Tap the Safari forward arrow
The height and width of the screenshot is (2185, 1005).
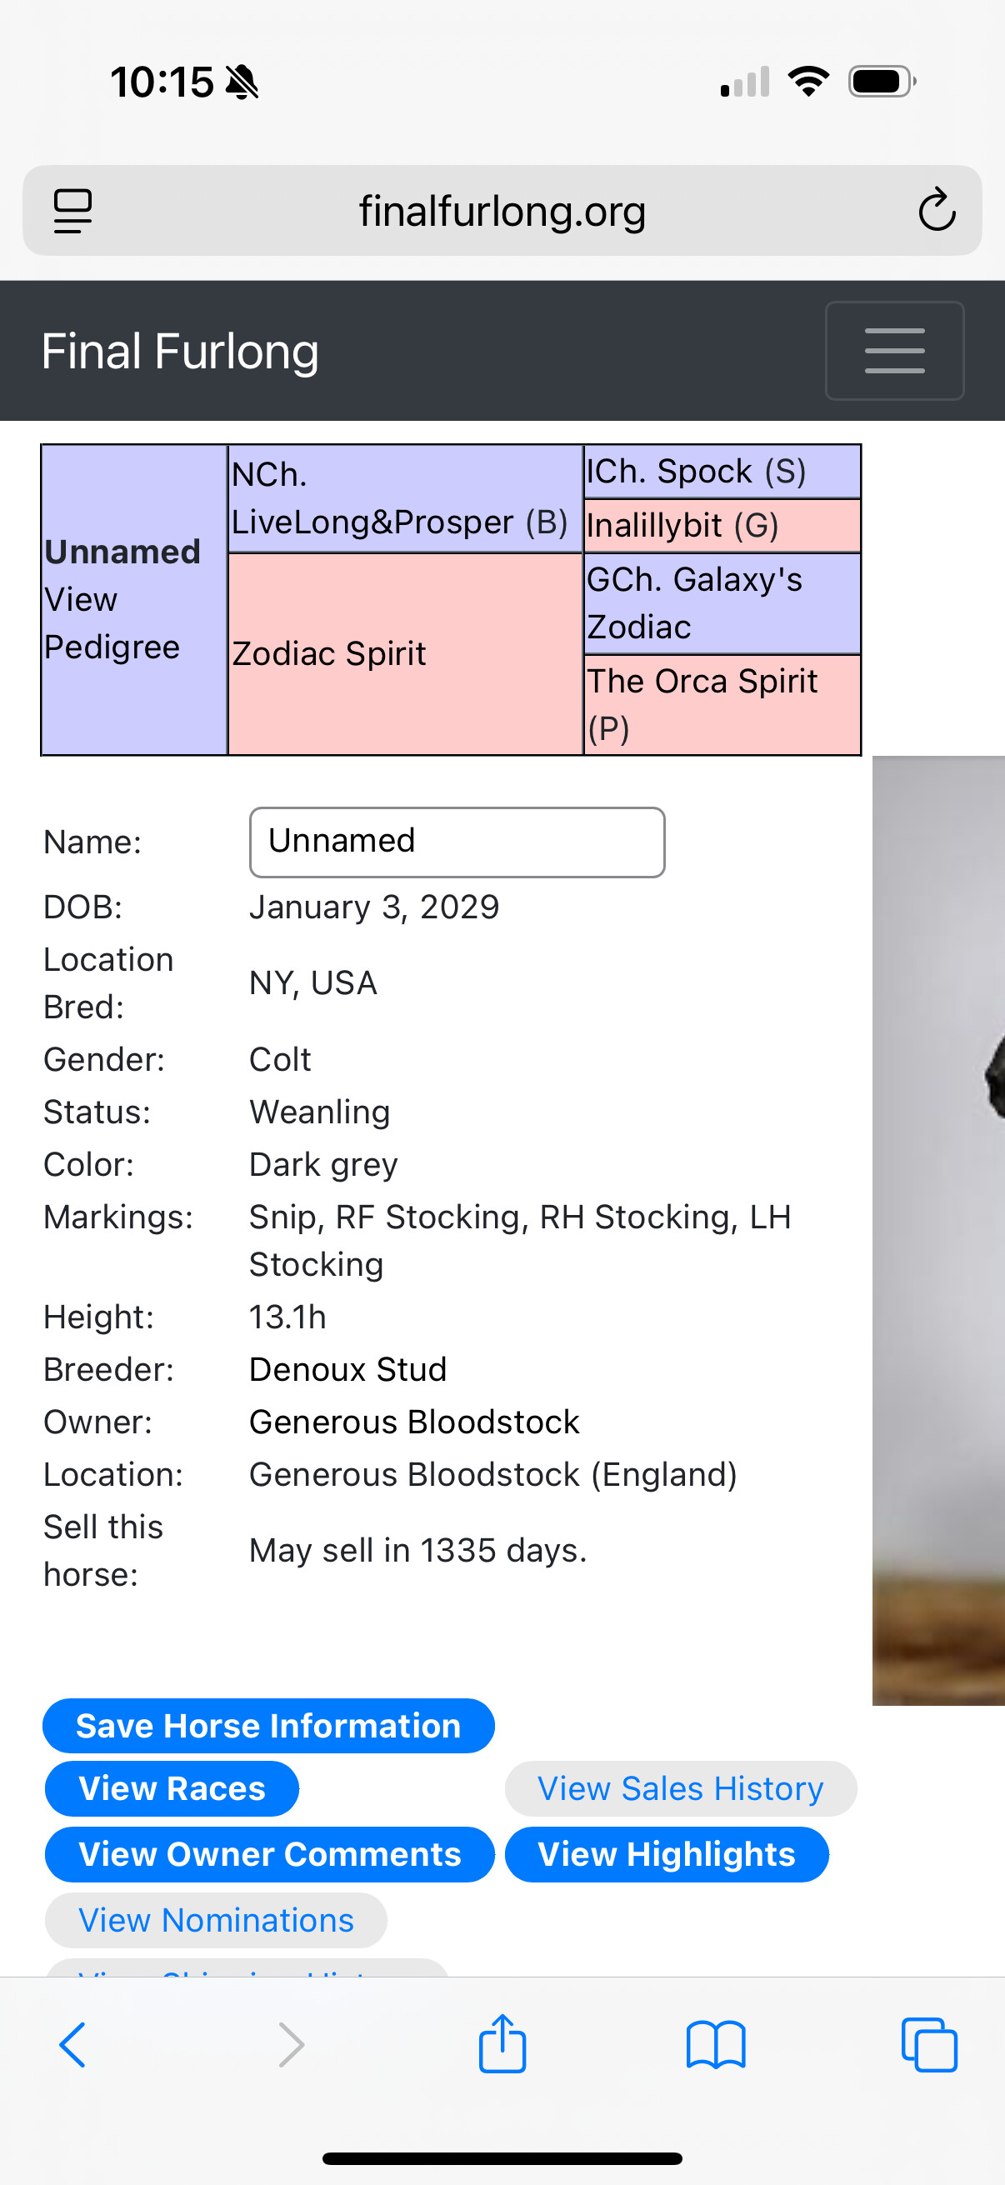[291, 2045]
